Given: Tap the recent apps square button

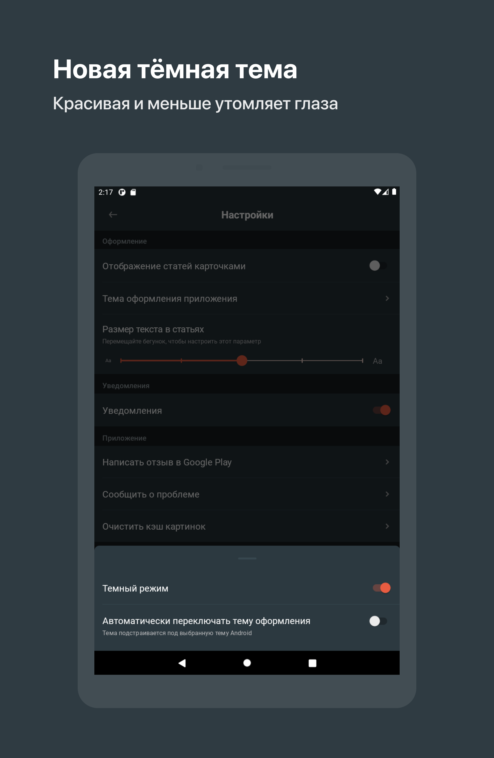Looking at the screenshot, I should (312, 663).
